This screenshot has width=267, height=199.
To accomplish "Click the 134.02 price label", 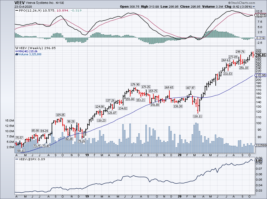I will tap(123, 109).
